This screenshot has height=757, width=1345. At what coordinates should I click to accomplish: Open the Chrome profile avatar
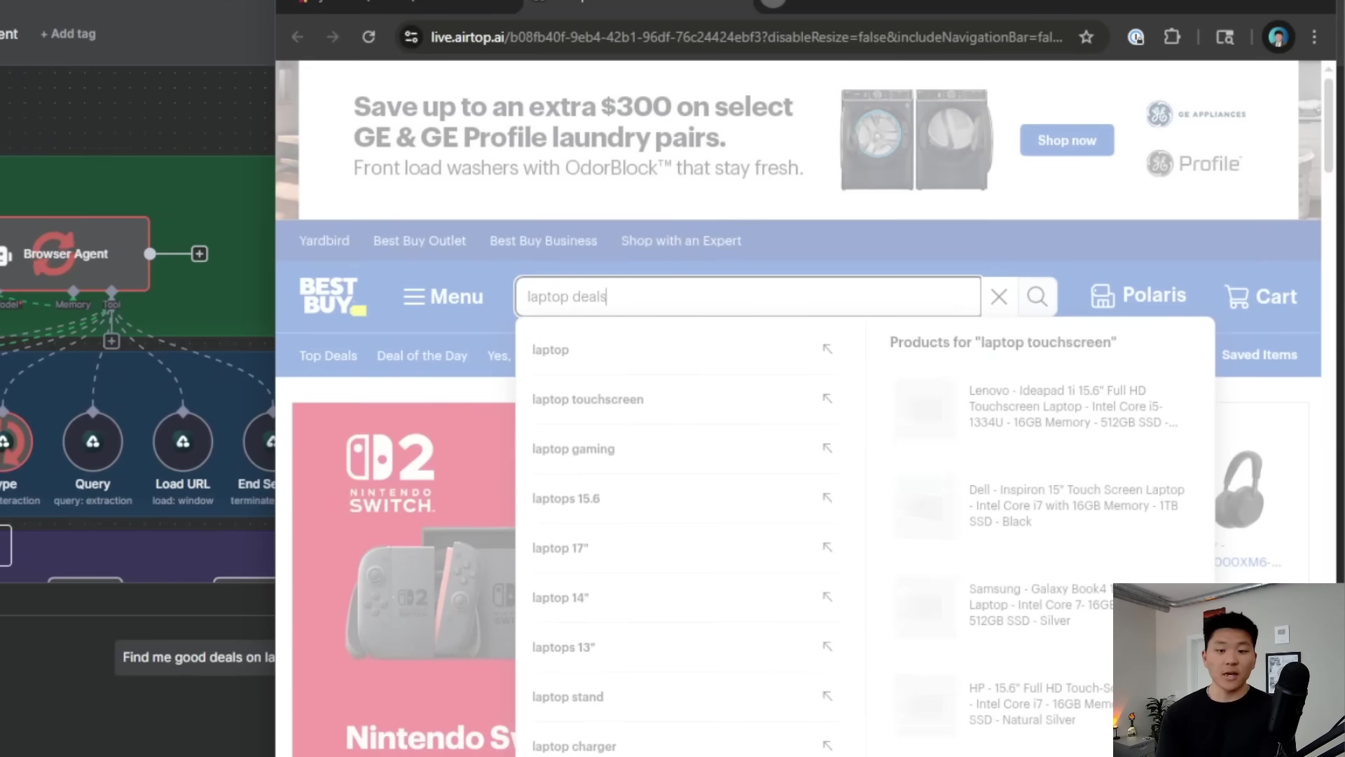(x=1278, y=37)
